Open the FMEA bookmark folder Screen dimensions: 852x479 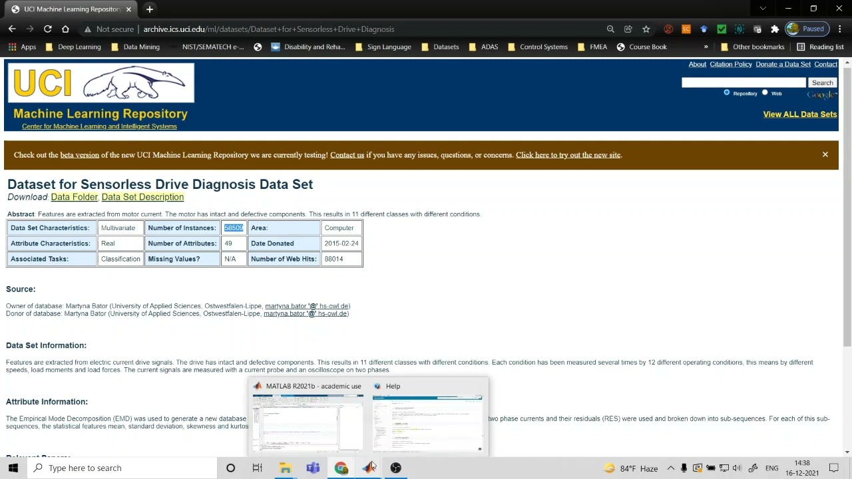[592, 47]
